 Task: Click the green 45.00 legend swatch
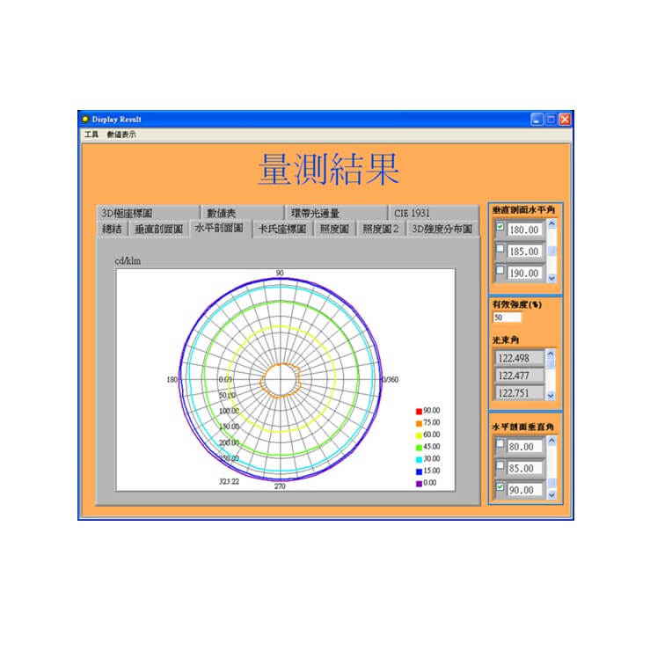tap(419, 448)
